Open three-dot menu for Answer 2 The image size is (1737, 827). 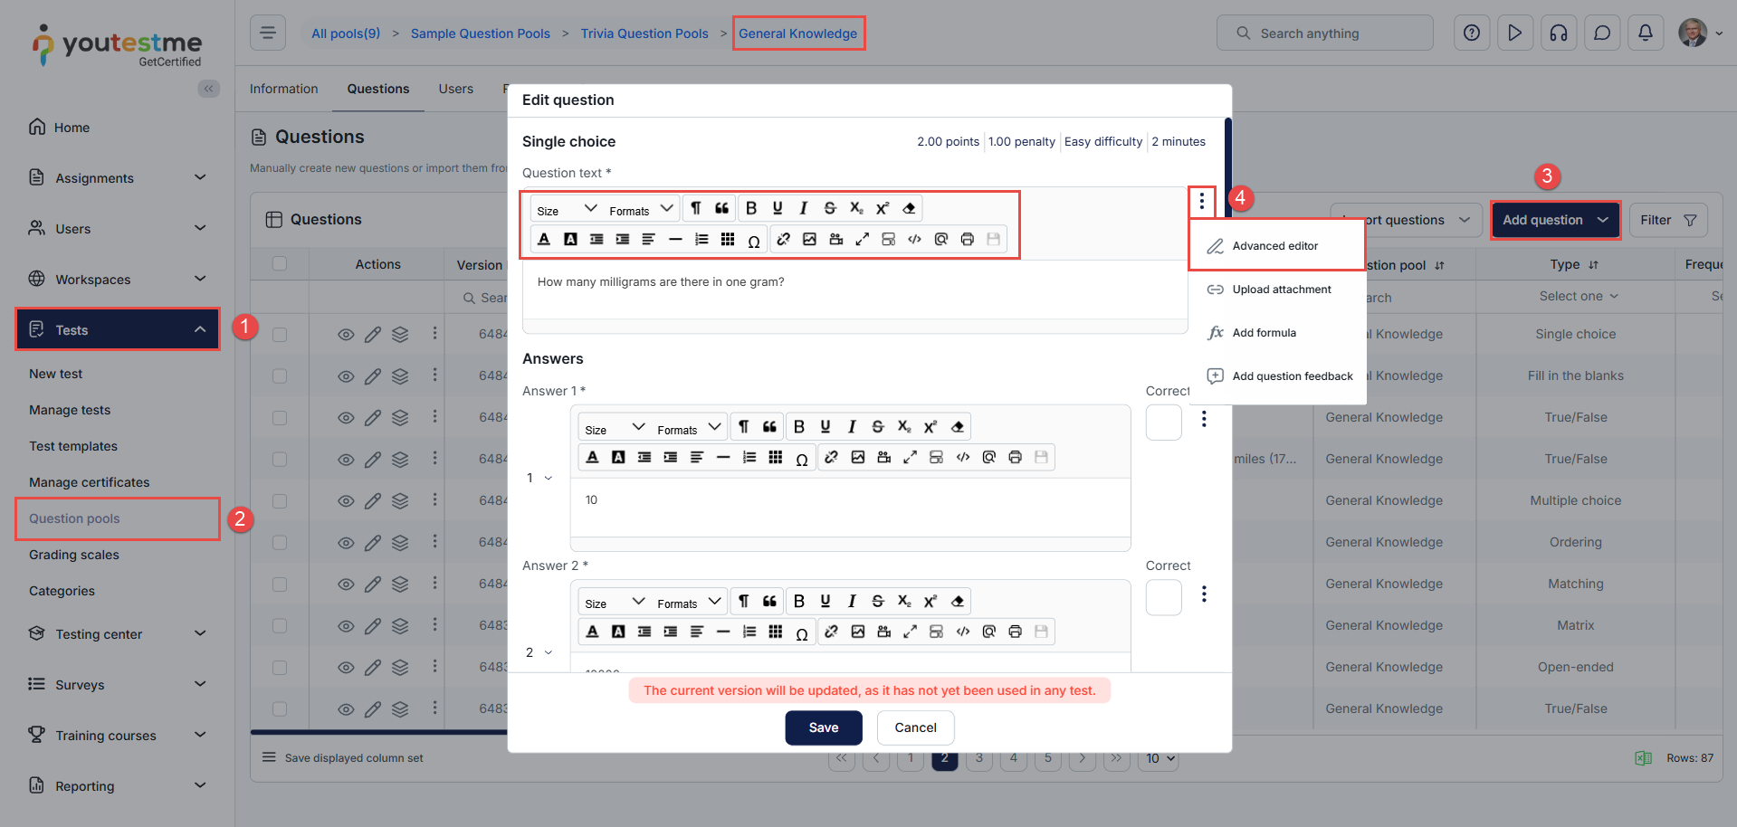(x=1203, y=594)
